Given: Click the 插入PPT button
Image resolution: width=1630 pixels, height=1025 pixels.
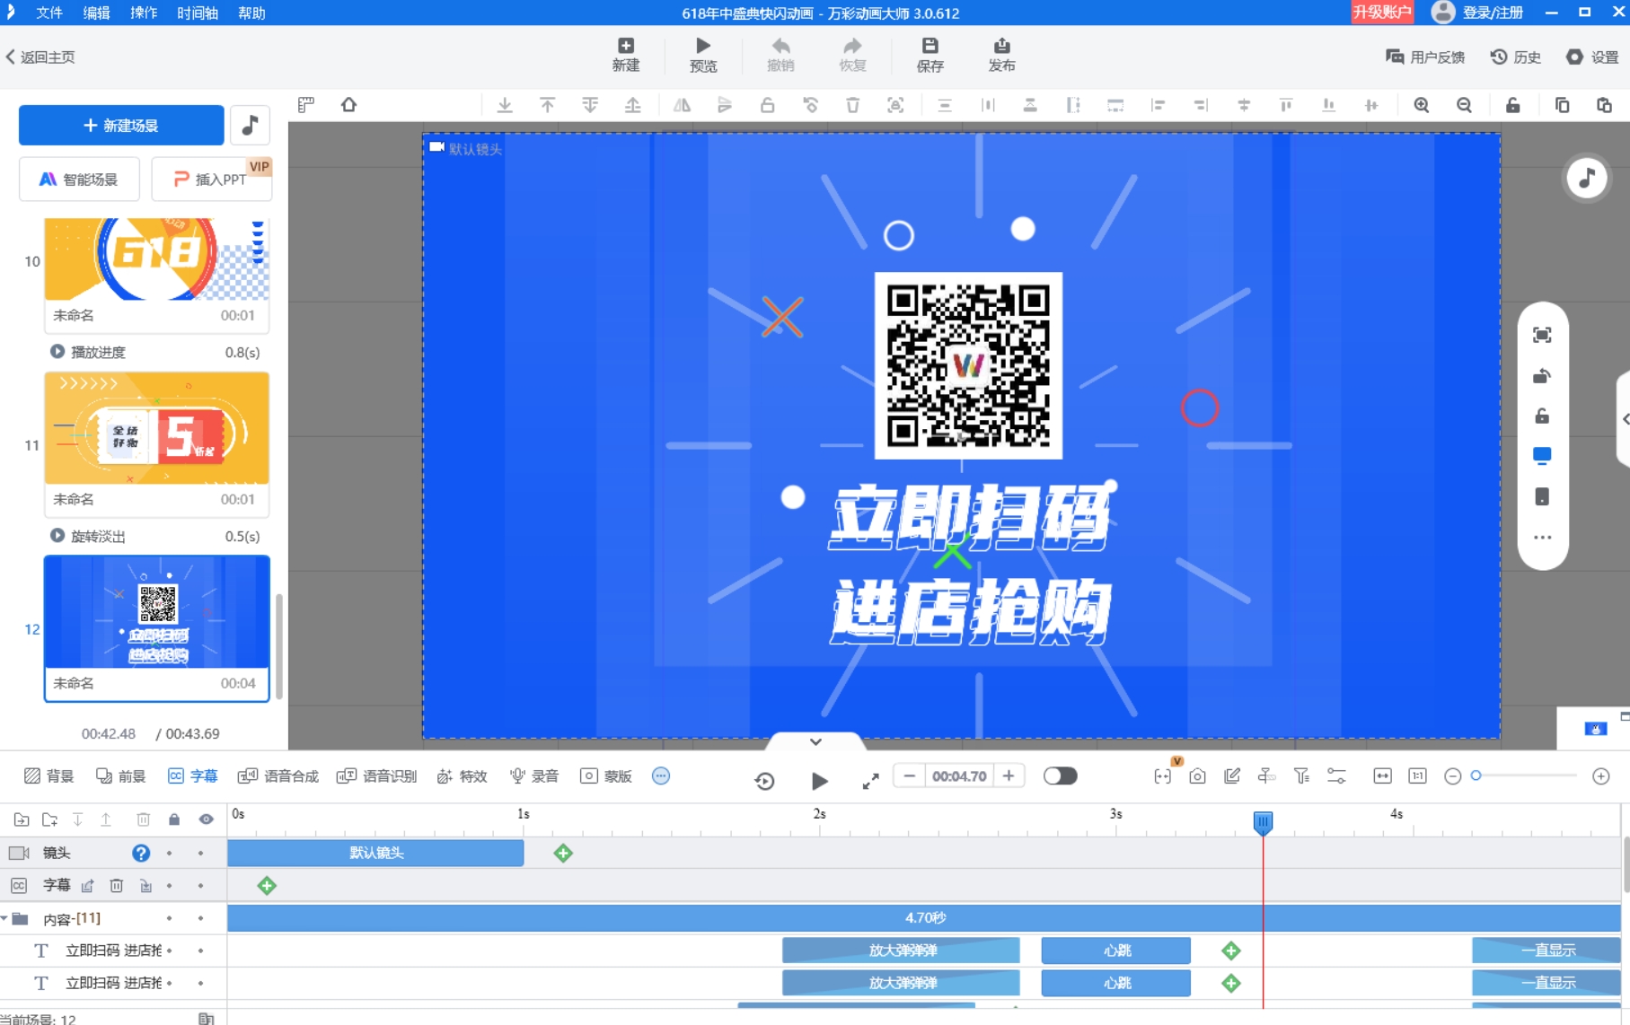Looking at the screenshot, I should pos(212,179).
